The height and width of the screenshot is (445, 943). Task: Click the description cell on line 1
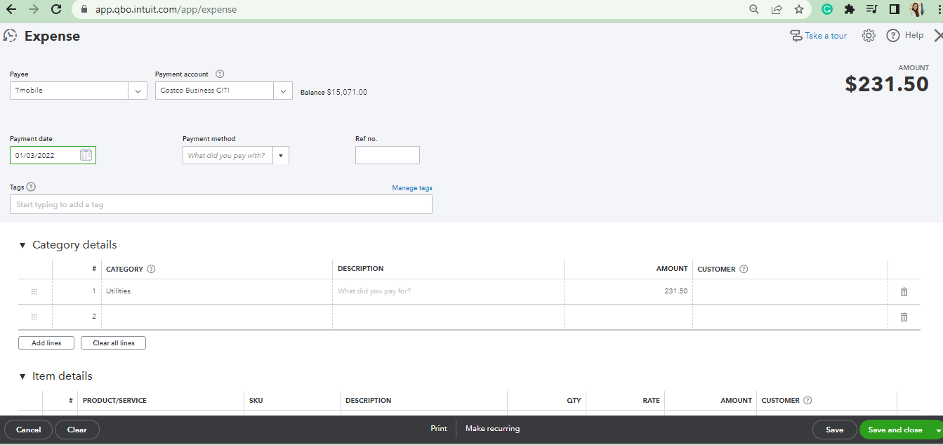point(448,291)
